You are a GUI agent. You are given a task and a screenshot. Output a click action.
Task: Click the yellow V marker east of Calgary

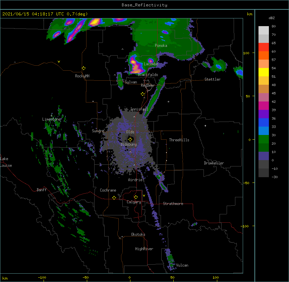pos(144,196)
